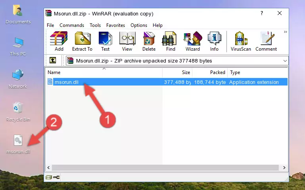The image size is (305, 190).
Task: Launch the Wizard tool
Action: 193,41
